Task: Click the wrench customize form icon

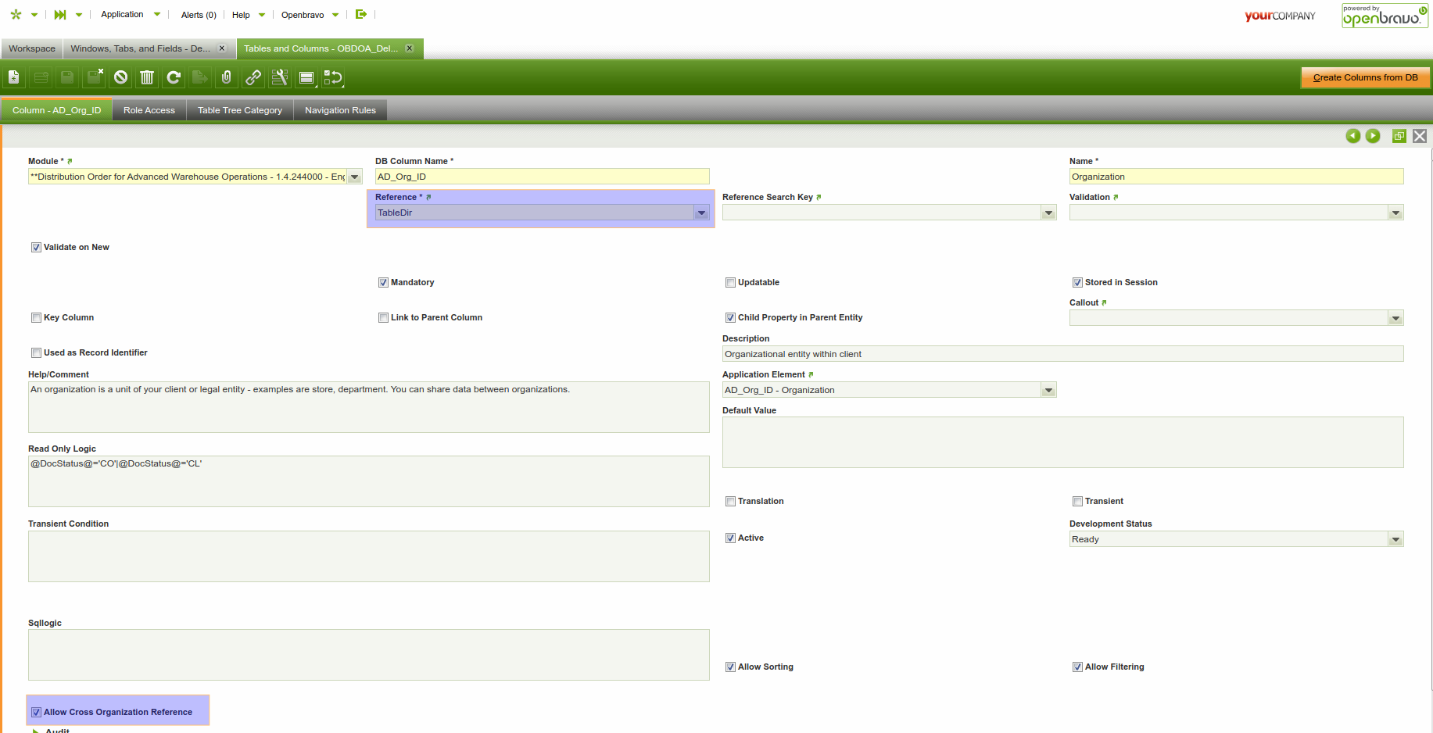Action: coord(280,77)
